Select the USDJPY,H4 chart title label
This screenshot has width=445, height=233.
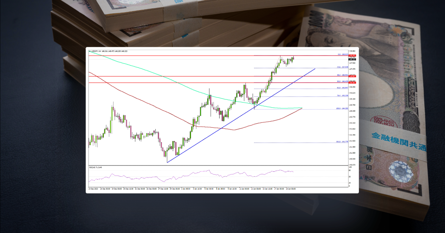(96, 51)
